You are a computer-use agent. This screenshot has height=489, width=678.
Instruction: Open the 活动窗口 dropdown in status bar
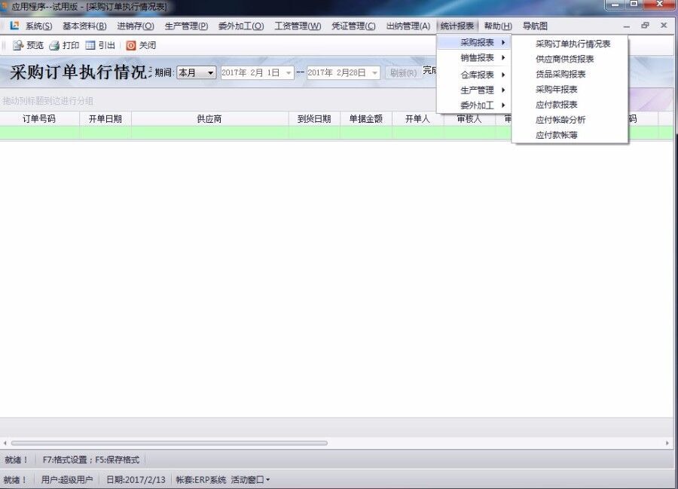(x=250, y=480)
